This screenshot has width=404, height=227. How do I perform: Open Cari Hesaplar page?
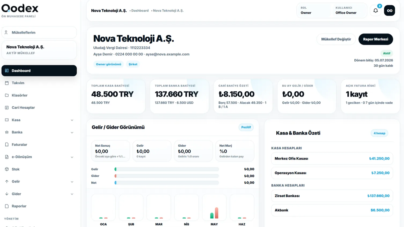pyautogui.click(x=39, y=108)
